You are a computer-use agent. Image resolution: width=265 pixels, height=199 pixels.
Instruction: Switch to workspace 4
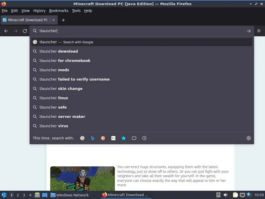coord(30,195)
